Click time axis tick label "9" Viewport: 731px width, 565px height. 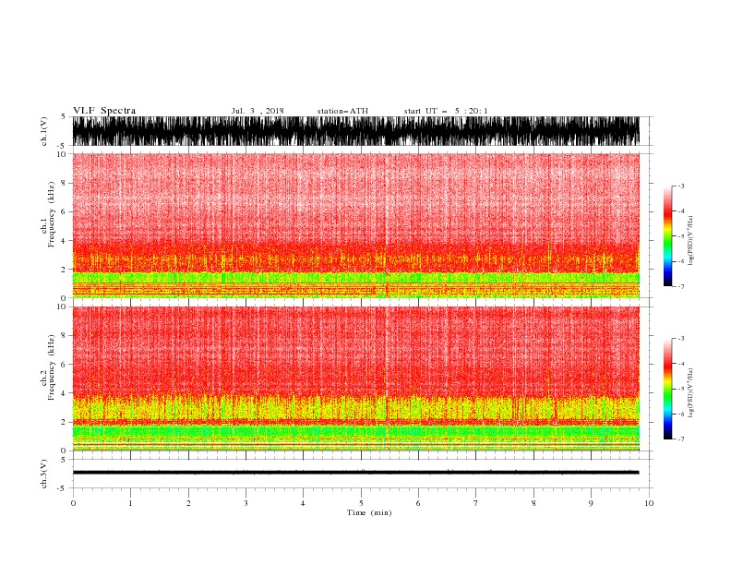(591, 503)
